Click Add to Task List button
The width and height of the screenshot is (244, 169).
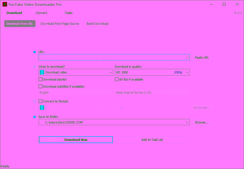[x=152, y=140]
